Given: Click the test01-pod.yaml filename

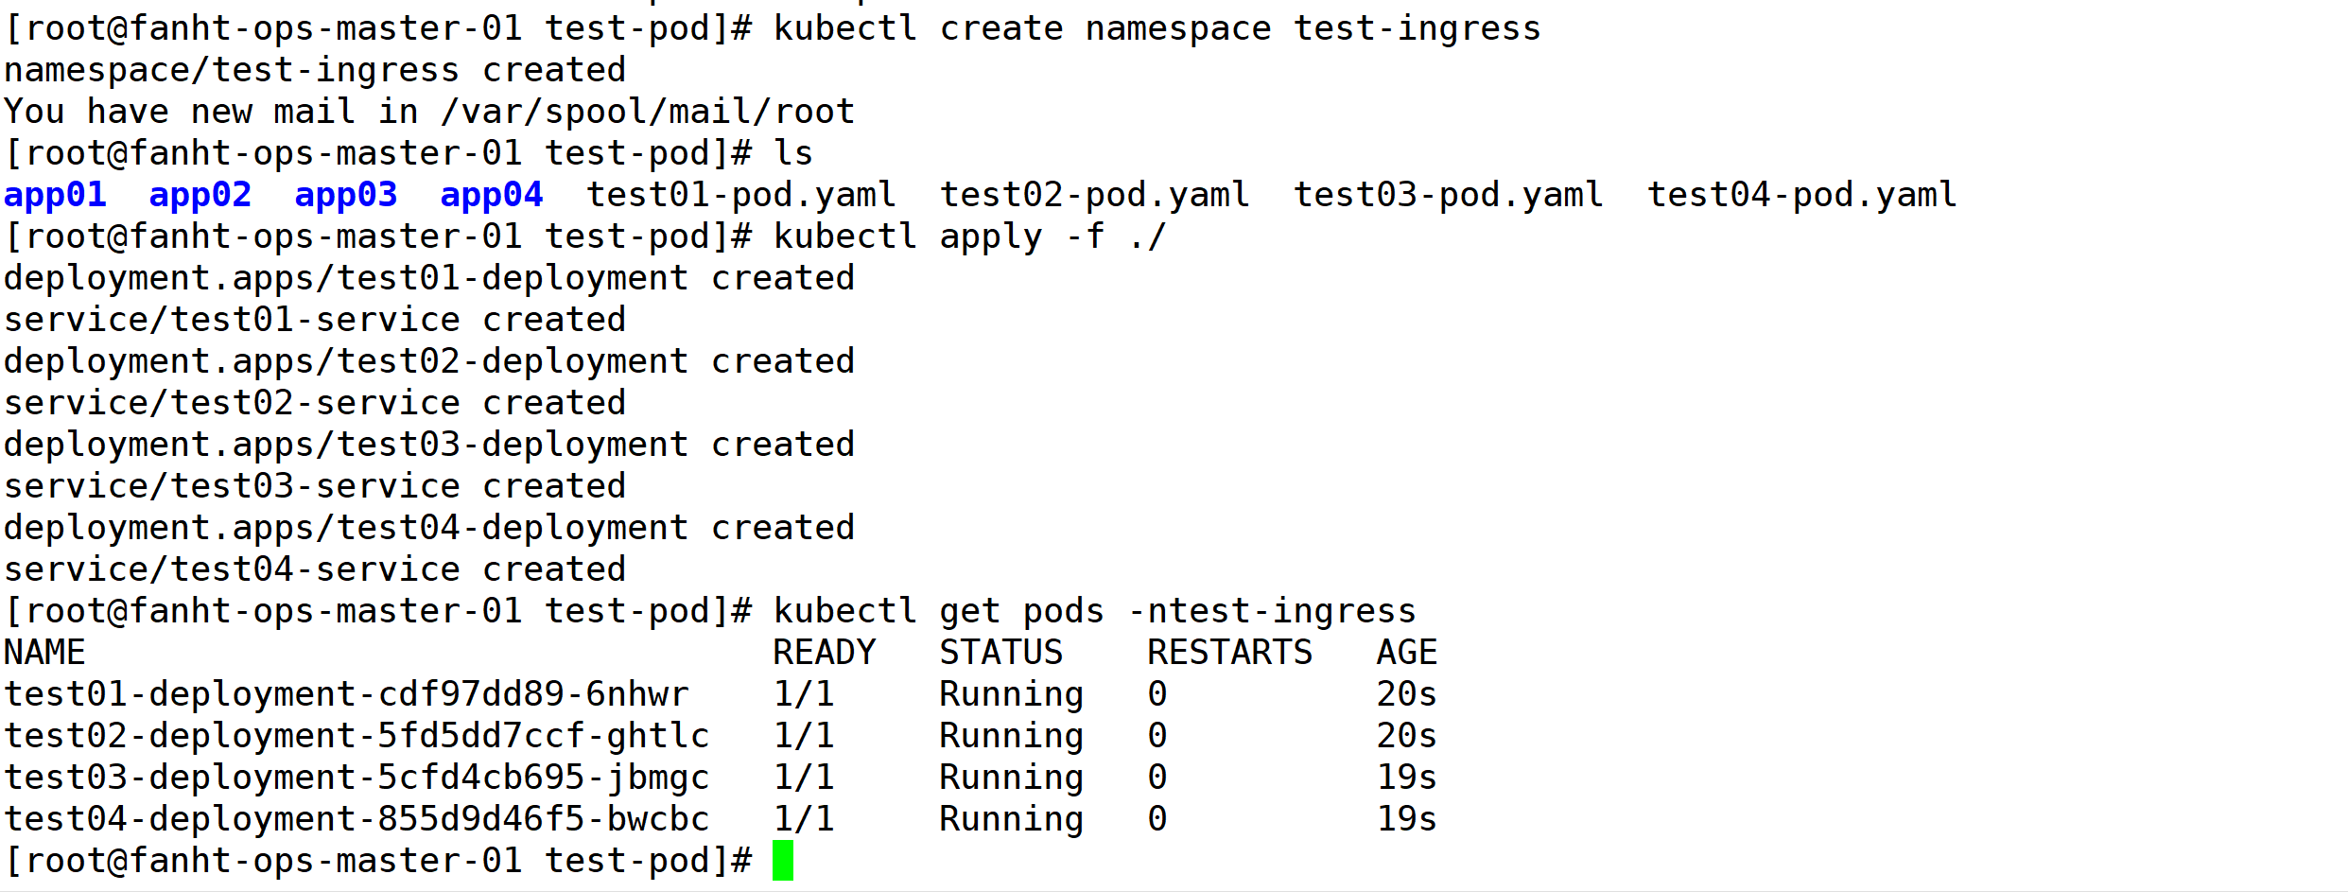Looking at the screenshot, I should tap(741, 195).
